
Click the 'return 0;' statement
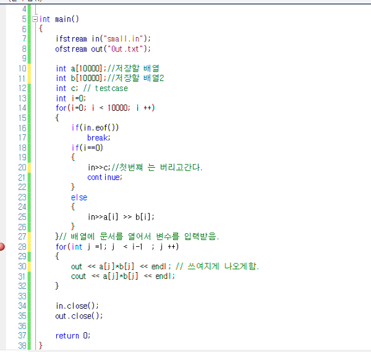point(72,335)
